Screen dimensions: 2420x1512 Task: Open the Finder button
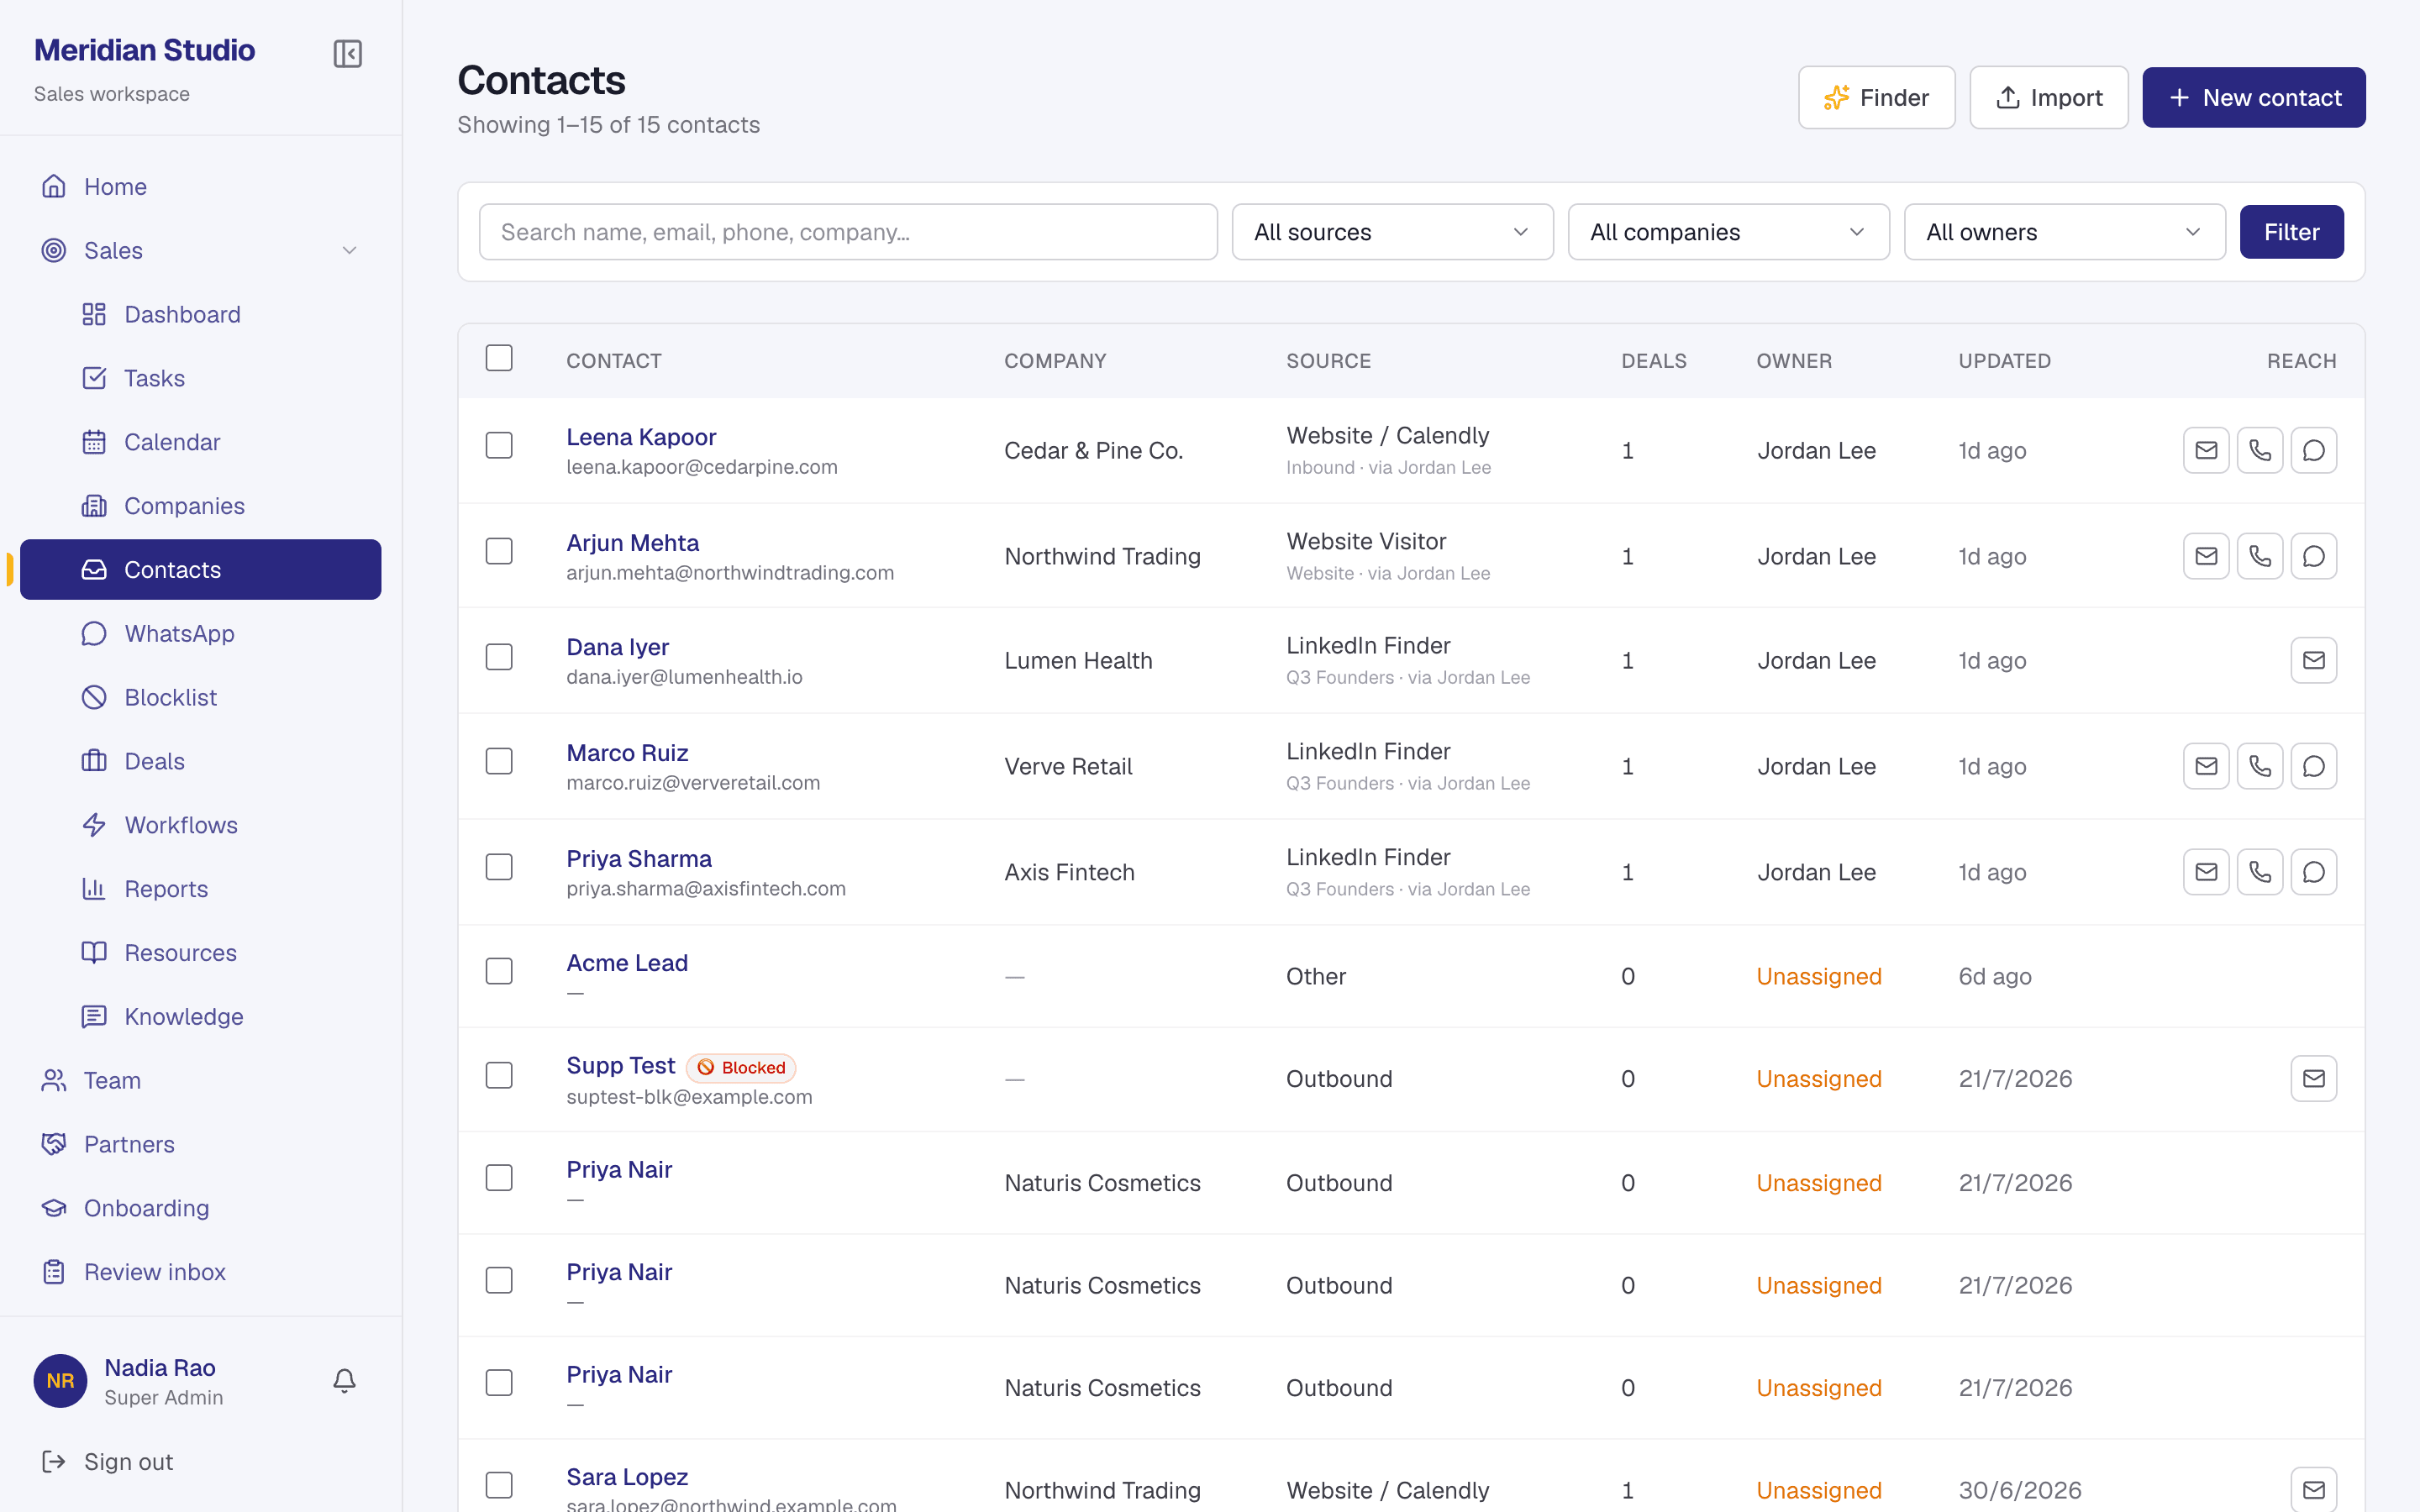[1876, 97]
